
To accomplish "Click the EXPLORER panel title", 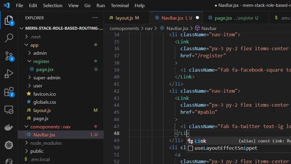I will point(35,18).
